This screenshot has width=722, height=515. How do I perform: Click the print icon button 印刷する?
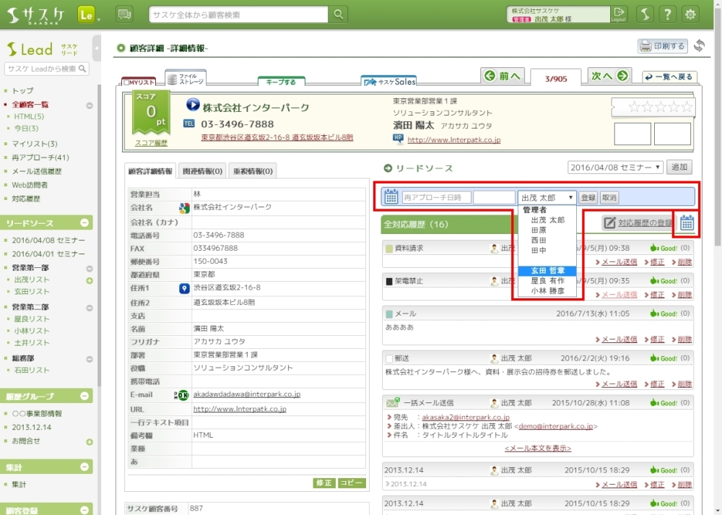(662, 46)
